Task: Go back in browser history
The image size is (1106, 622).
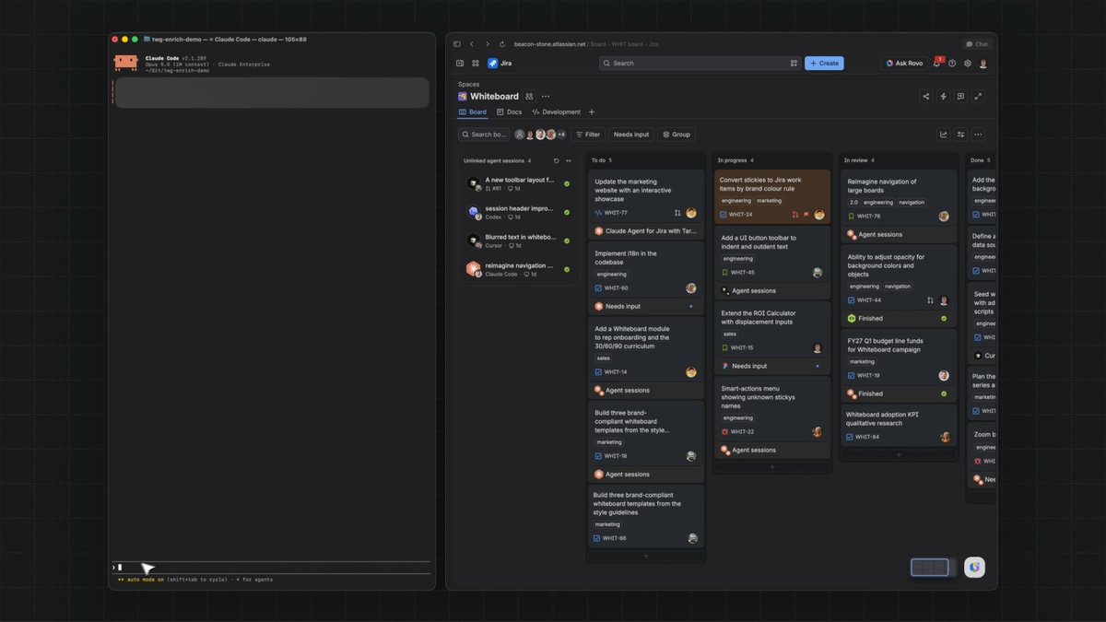Action: pyautogui.click(x=472, y=44)
